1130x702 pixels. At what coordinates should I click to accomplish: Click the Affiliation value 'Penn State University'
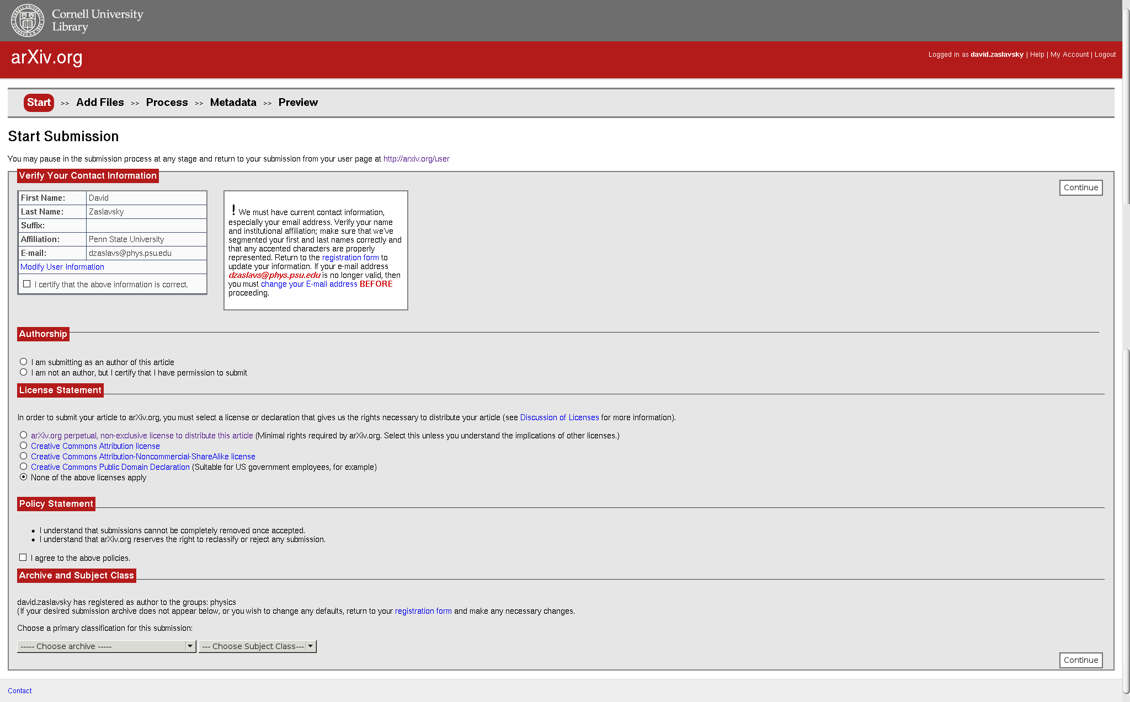(x=126, y=239)
